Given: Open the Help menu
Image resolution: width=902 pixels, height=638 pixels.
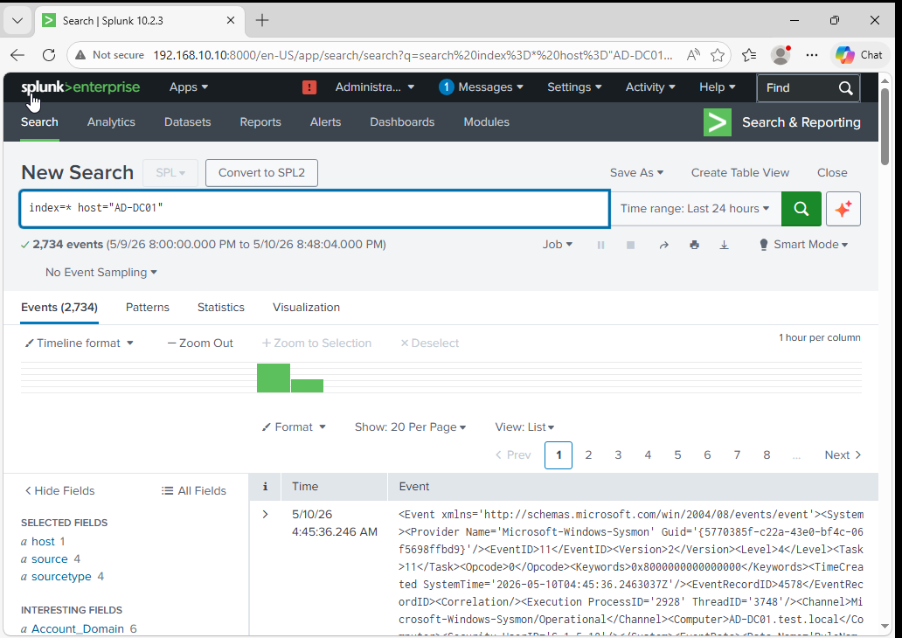Looking at the screenshot, I should pos(718,87).
